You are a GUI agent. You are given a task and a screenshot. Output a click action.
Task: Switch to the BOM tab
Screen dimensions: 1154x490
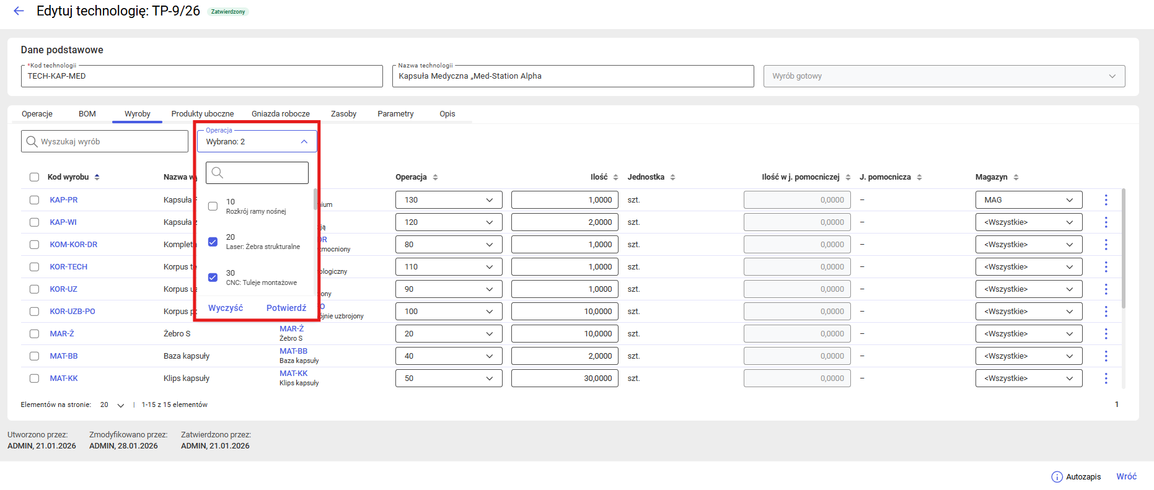[x=87, y=114]
